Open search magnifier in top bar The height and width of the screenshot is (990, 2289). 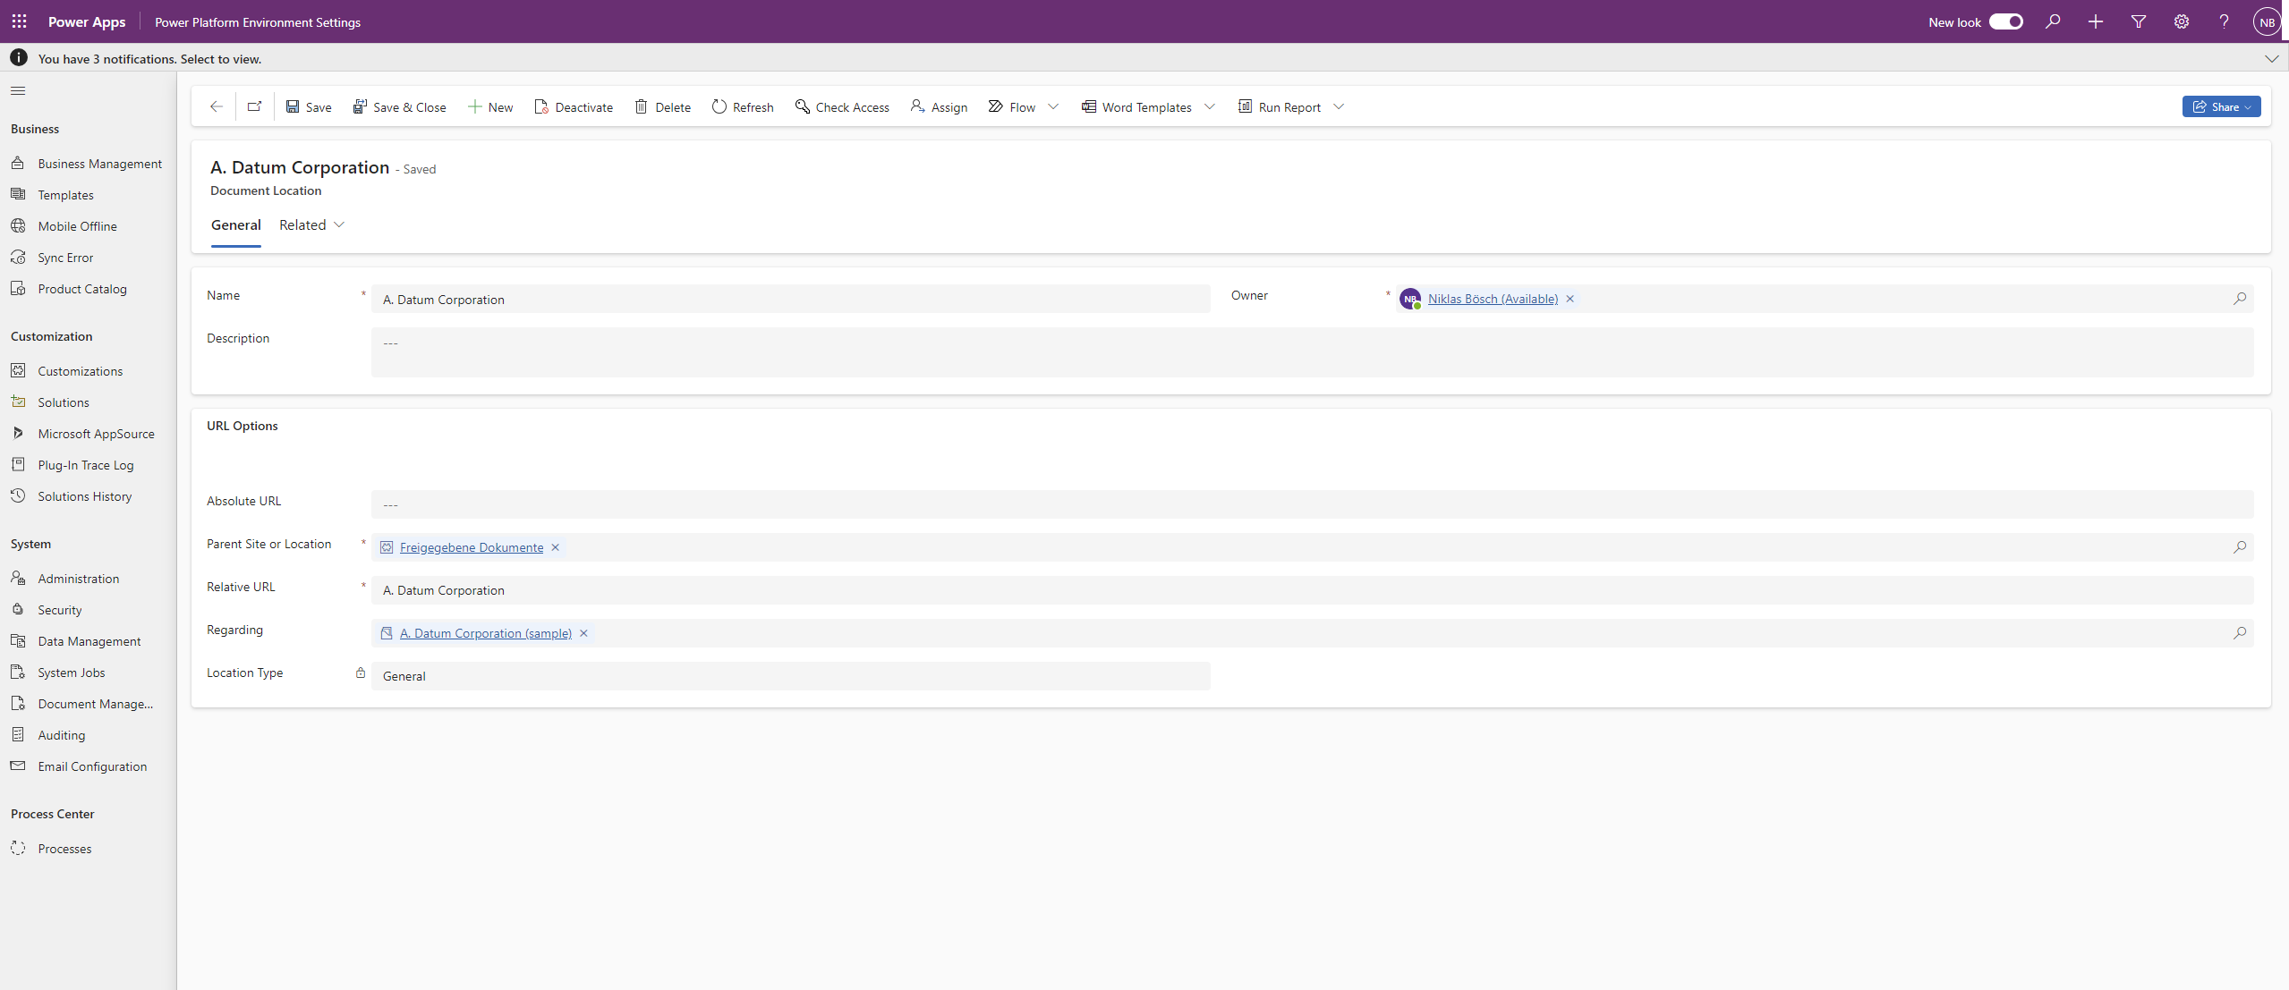point(2053,21)
